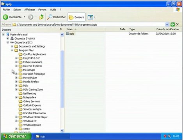Select the WindowsUpdate folder
183x140 pixels.
[x=30, y=125]
